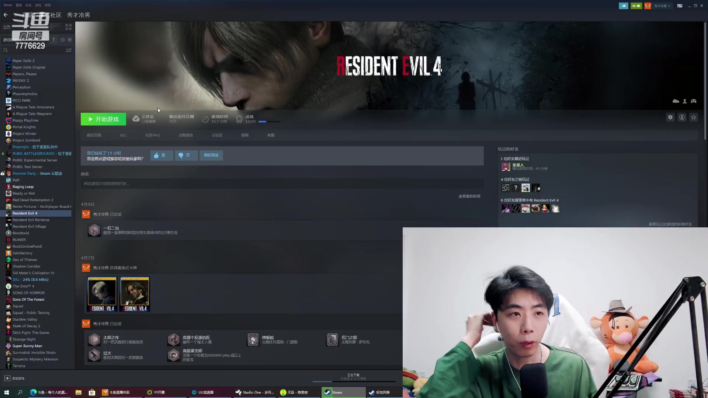Open game info circle icon

pyautogui.click(x=682, y=117)
